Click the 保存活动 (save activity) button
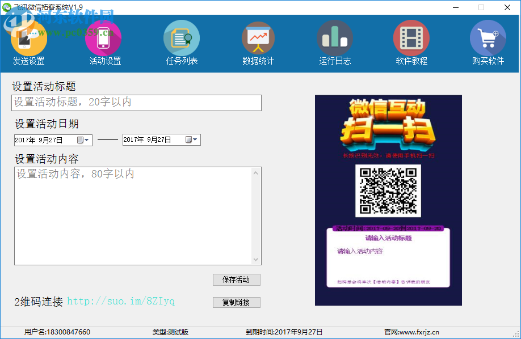Viewport: 521px width, 339px height. [236, 279]
